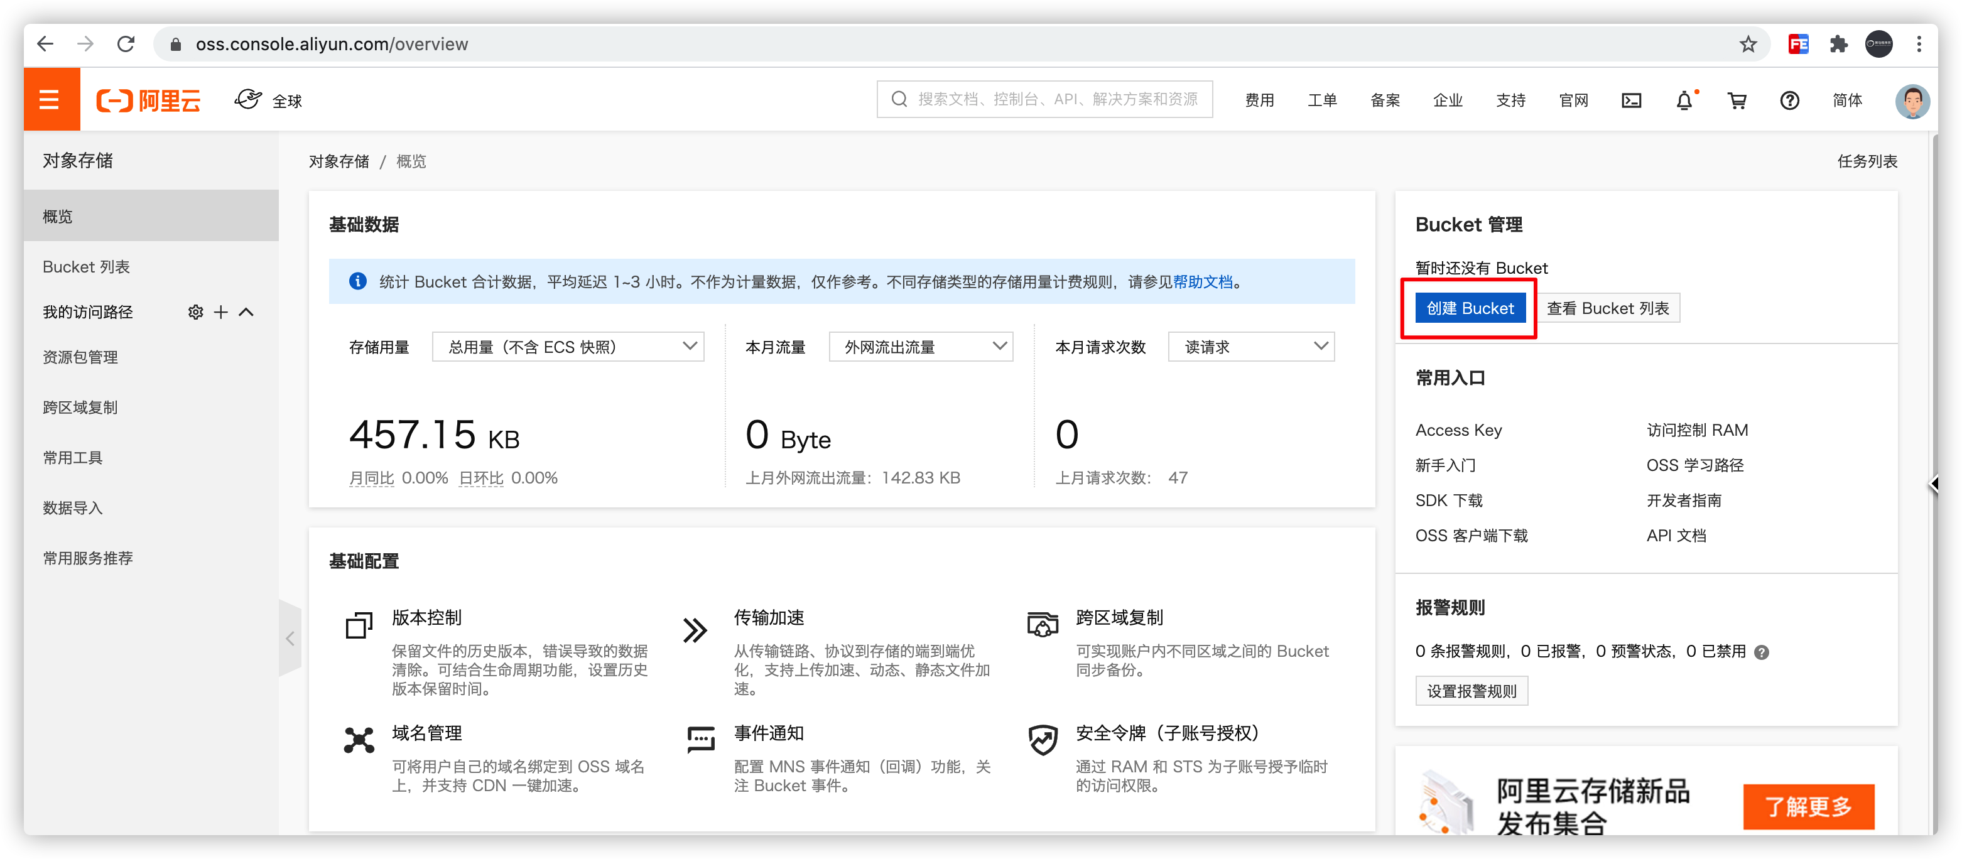Open the 帮助文档 link

[x=1204, y=281]
